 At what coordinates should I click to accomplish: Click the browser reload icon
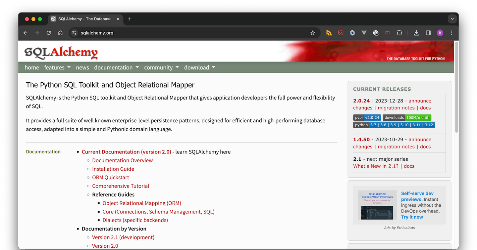[49, 33]
